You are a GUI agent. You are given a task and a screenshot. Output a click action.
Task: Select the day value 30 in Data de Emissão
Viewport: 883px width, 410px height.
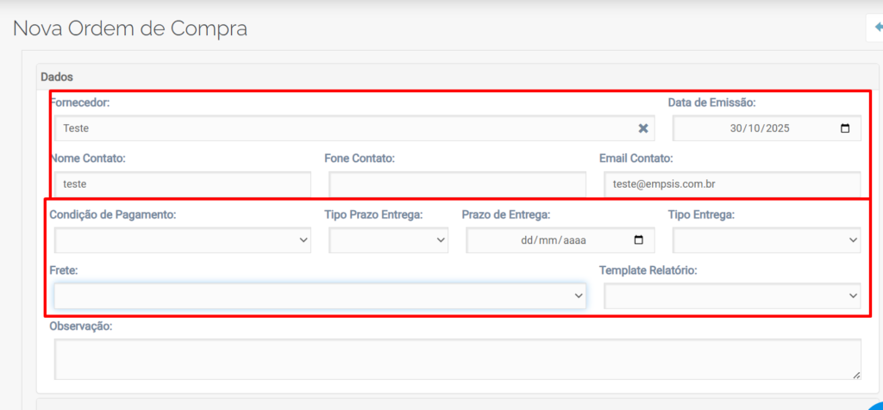click(736, 128)
